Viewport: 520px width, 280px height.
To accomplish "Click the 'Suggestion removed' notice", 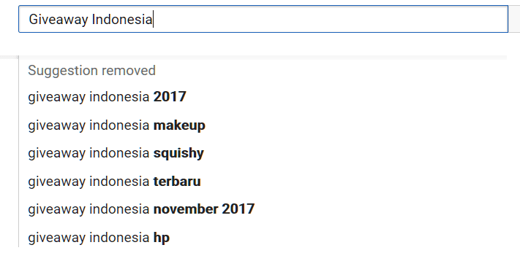I will 92,71.
